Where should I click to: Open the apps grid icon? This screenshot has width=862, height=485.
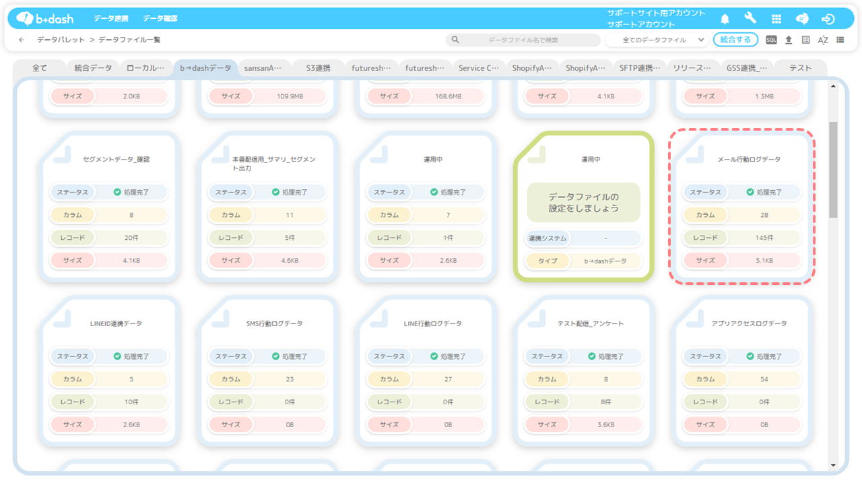pos(776,19)
